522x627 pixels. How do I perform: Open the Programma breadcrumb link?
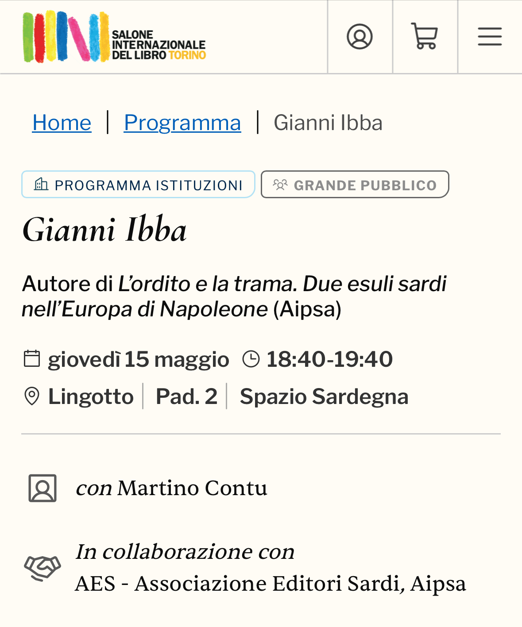pyautogui.click(x=182, y=123)
